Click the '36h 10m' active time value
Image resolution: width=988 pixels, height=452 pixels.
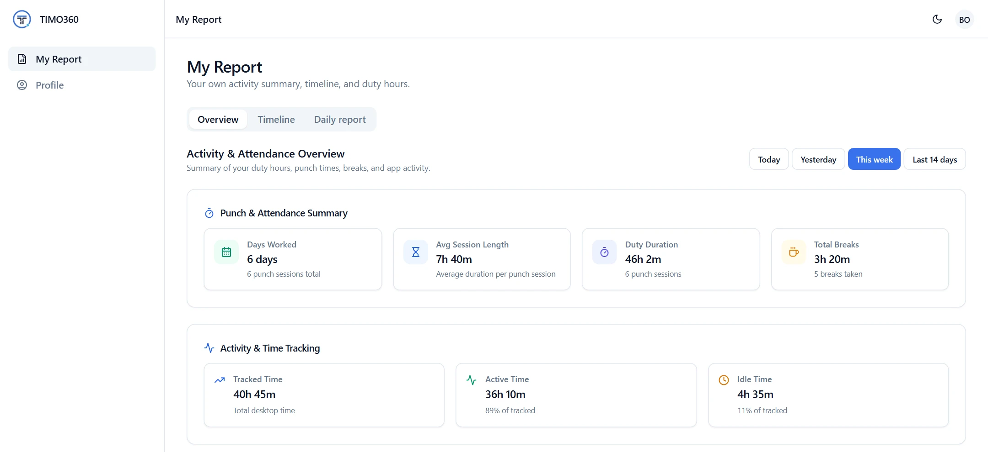click(x=505, y=394)
